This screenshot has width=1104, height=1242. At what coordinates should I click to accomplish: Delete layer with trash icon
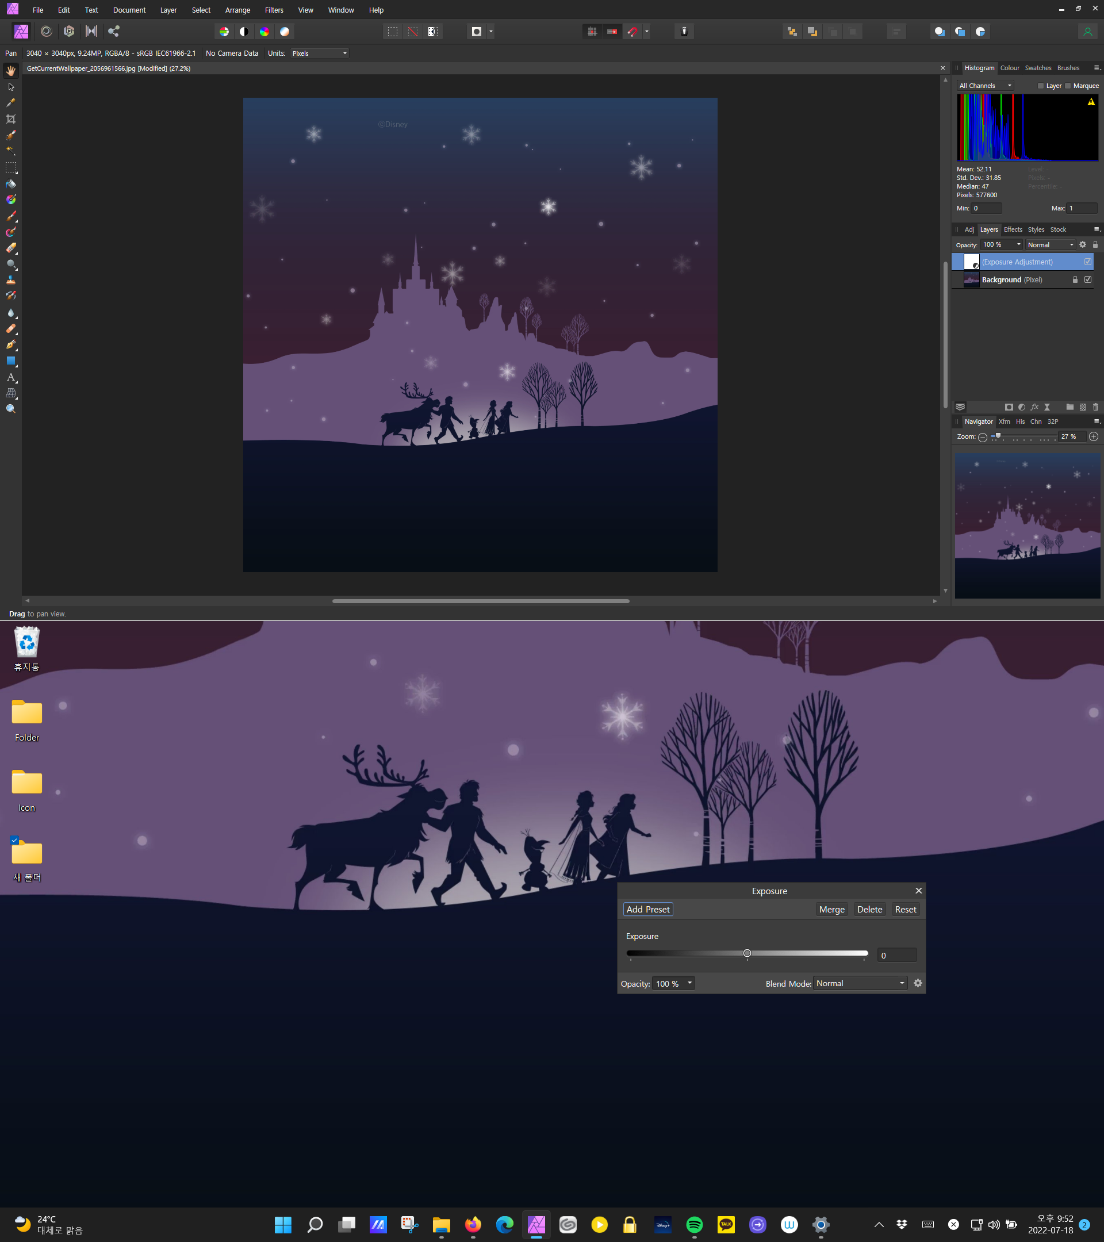(1095, 407)
